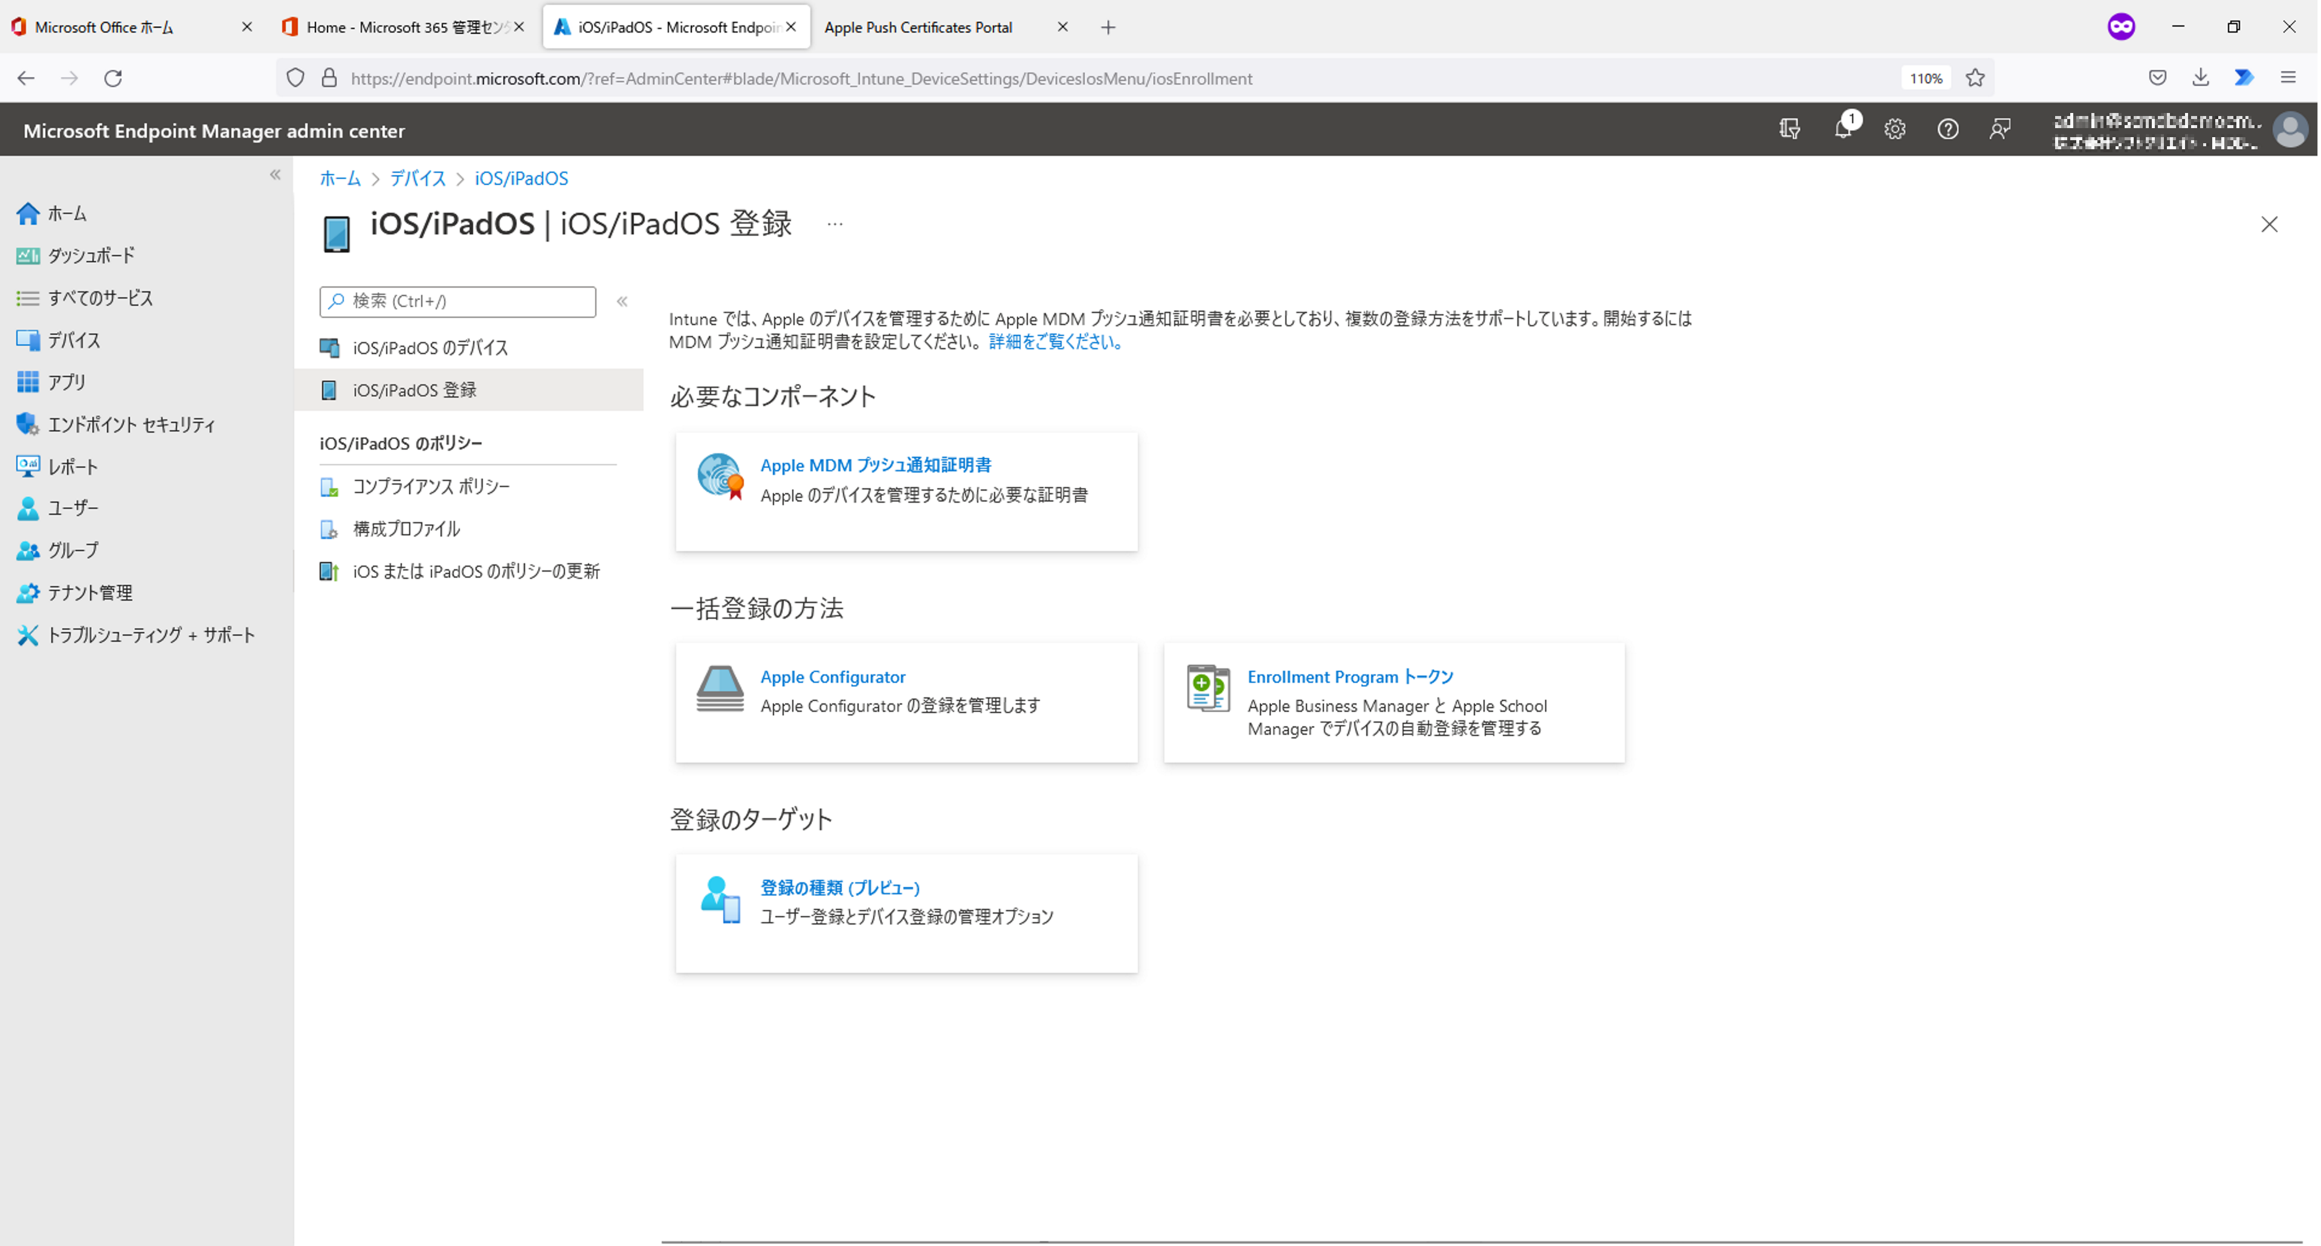Reload the current page
The height and width of the screenshot is (1246, 2321).
(112, 79)
